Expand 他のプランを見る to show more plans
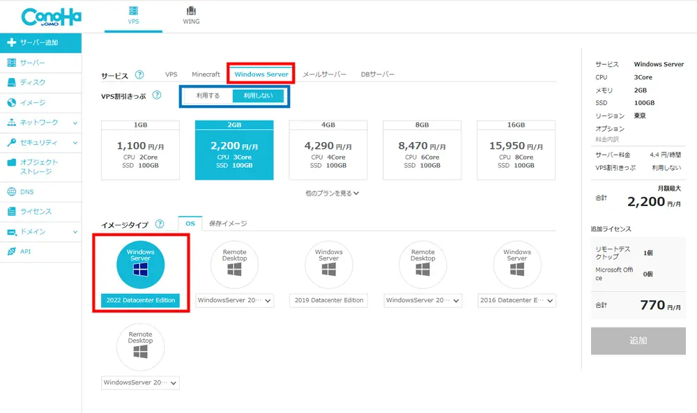697x413 pixels. tap(332, 193)
